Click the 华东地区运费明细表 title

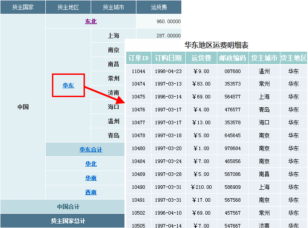click(x=216, y=45)
